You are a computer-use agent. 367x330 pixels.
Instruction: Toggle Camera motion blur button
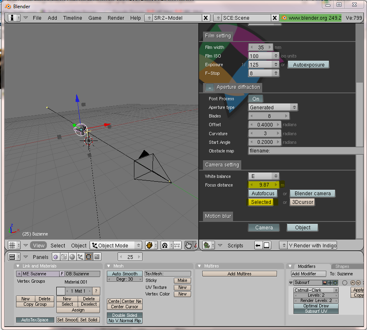point(264,228)
